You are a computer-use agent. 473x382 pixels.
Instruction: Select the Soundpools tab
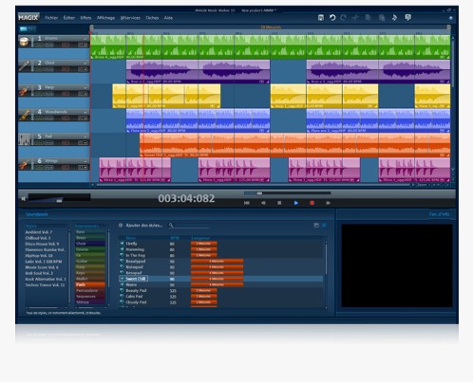click(37, 214)
